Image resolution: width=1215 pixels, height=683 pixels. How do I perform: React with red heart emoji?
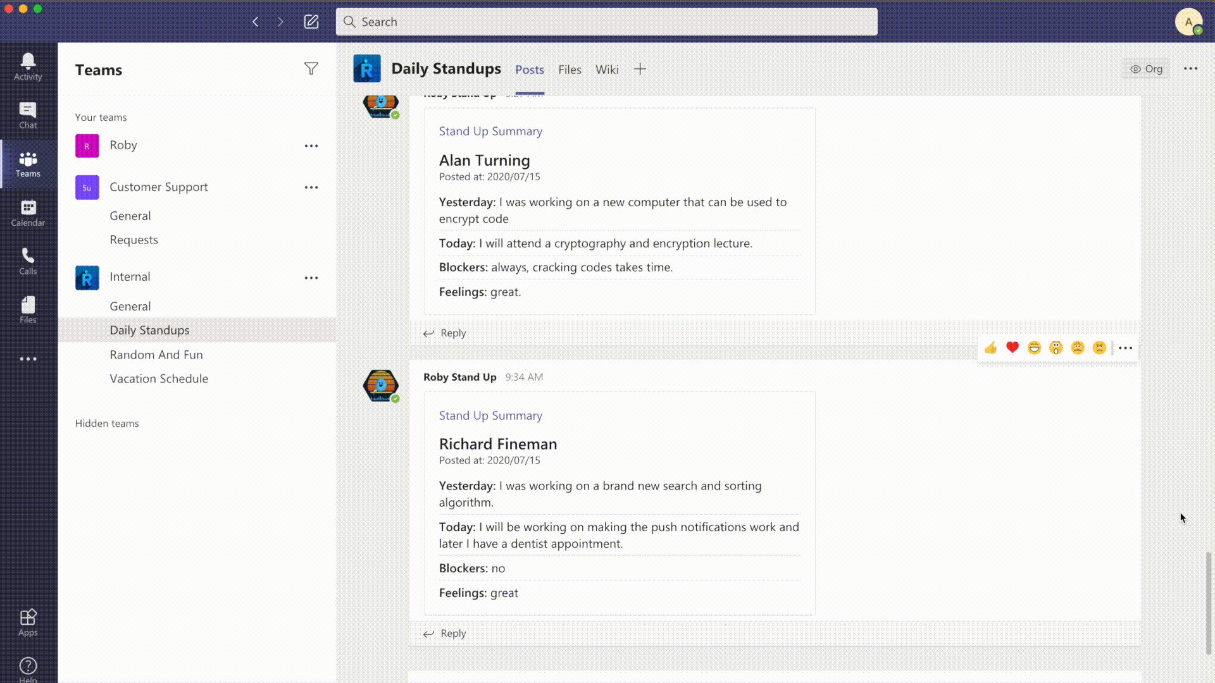pos(1012,348)
